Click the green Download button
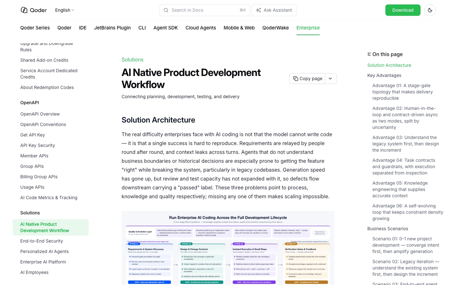Screen dimensions: 456x285 coord(403,10)
